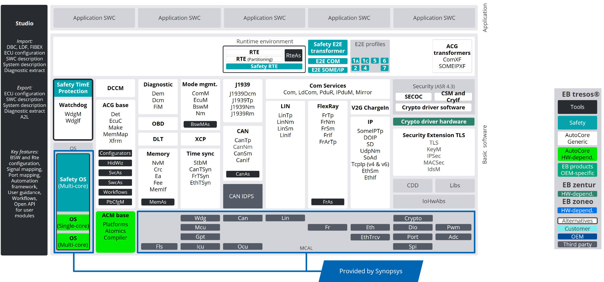Screen dimensions: 604x282
Task: Select the Safety TimE Protection block
Action: (73, 88)
